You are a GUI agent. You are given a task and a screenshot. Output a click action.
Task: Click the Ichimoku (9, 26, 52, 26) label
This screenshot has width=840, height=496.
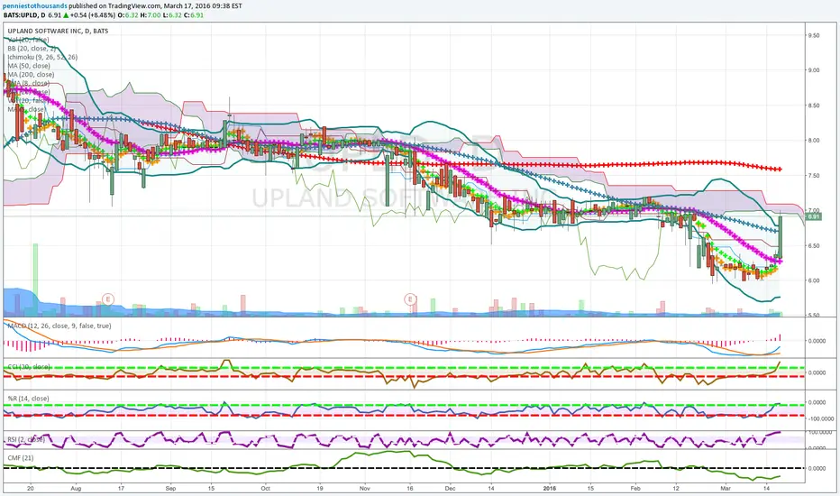[42, 57]
